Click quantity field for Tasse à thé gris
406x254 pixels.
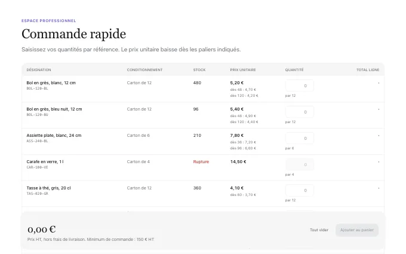click(300, 191)
